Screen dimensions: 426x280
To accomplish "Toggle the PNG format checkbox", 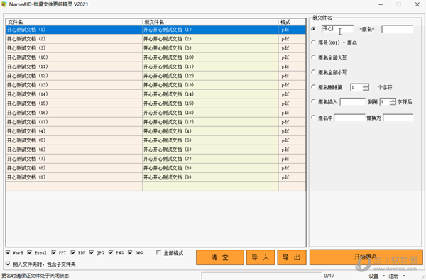I will tap(111, 252).
